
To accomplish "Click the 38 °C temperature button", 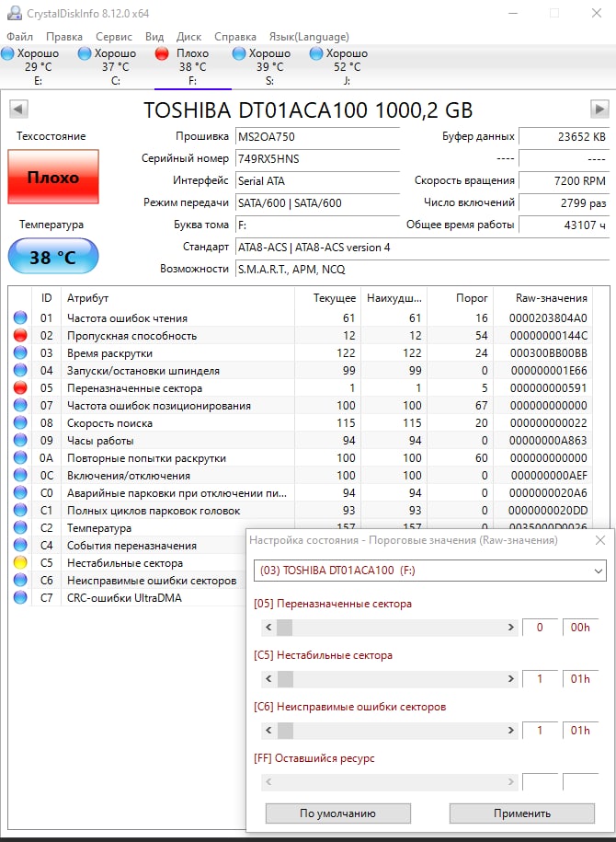I will coord(53,256).
